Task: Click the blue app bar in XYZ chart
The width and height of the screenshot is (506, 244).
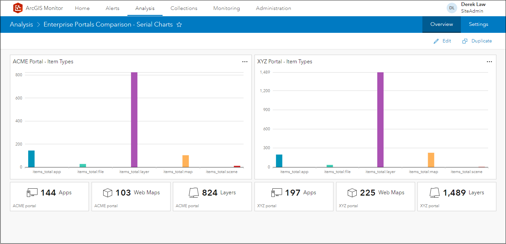Action: point(279,161)
